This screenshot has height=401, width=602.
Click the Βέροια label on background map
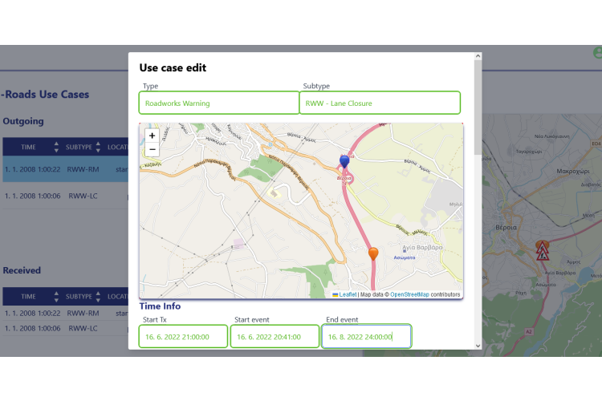(x=506, y=227)
